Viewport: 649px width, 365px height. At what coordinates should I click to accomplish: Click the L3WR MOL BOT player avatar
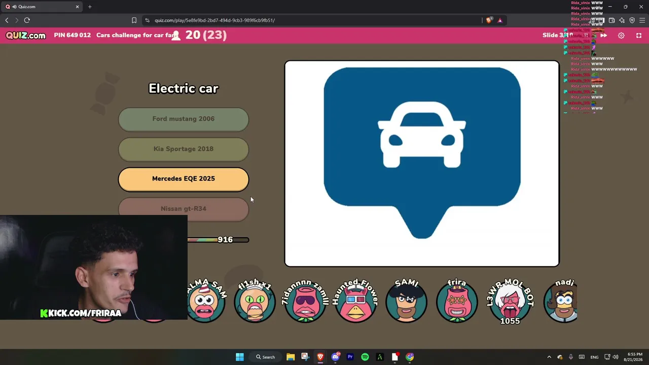coord(510,302)
